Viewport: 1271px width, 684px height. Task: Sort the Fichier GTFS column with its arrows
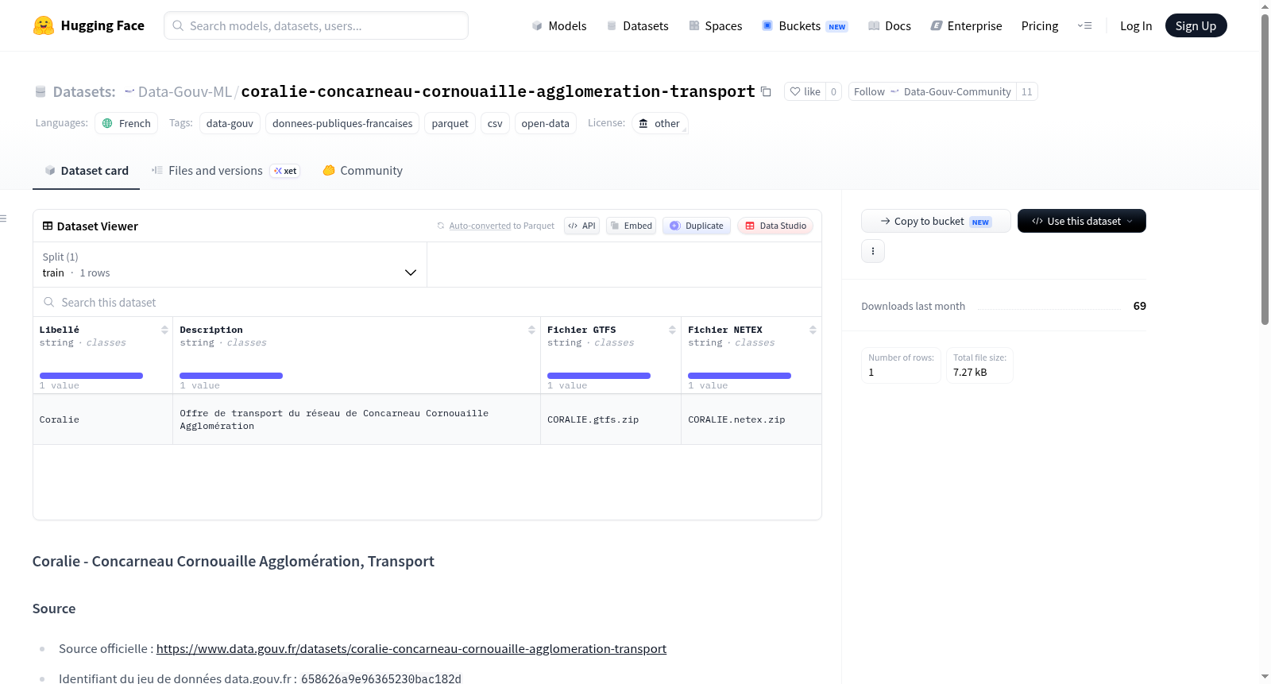coord(672,330)
